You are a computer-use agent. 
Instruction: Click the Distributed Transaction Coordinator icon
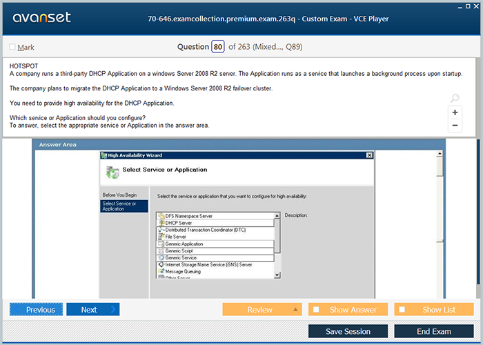pyautogui.click(x=161, y=230)
